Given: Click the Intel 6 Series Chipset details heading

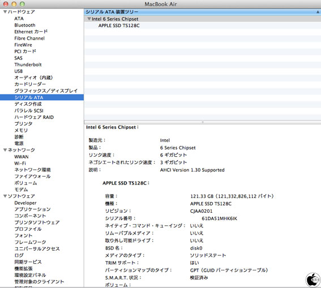Looking at the screenshot, I should (112, 127).
